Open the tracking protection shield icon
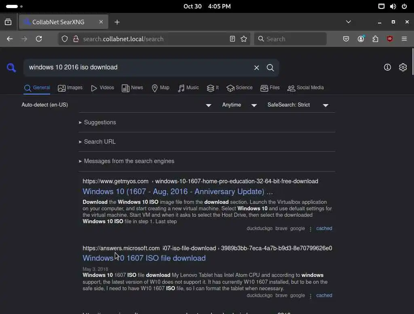This screenshot has width=414, height=314. pyautogui.click(x=65, y=39)
